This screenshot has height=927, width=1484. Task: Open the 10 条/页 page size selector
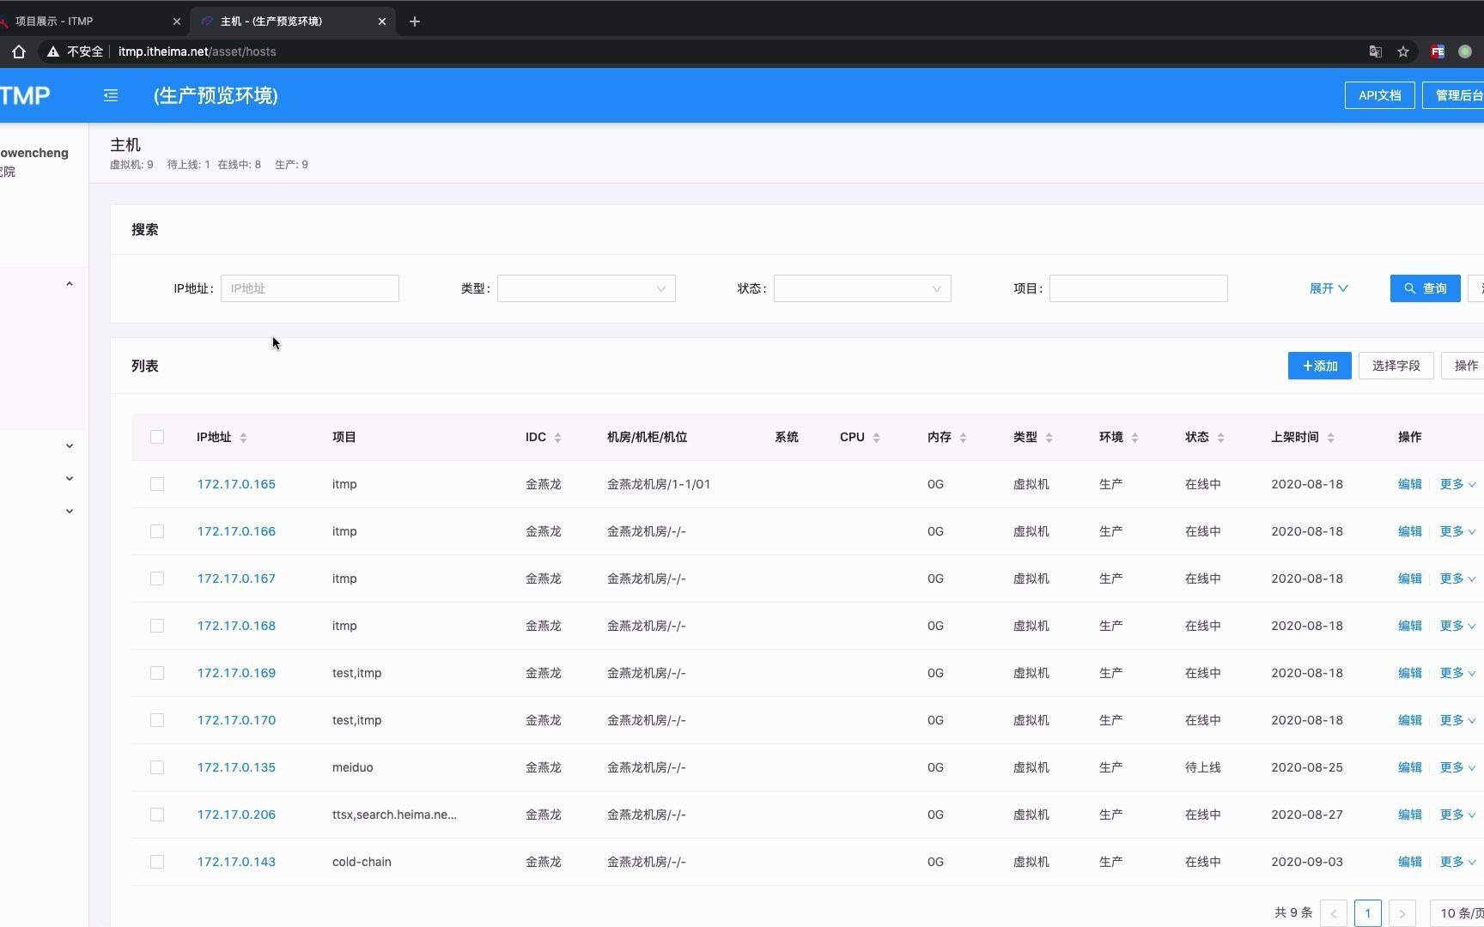click(x=1457, y=913)
